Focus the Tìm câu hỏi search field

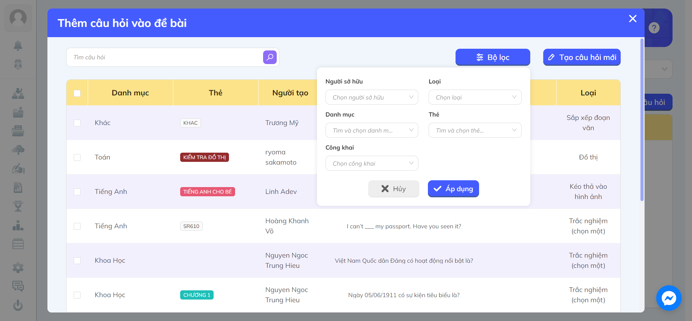pyautogui.click(x=165, y=57)
